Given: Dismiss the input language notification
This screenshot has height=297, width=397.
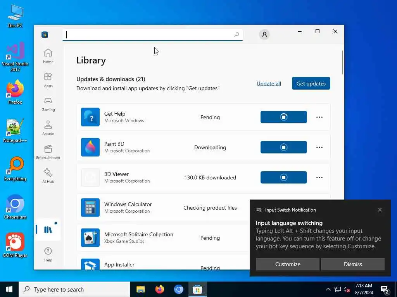Looking at the screenshot, I should pyautogui.click(x=353, y=264).
